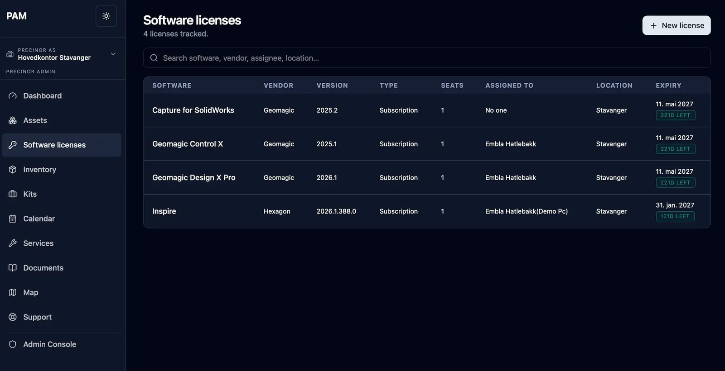Click the Documents book icon

[13, 268]
